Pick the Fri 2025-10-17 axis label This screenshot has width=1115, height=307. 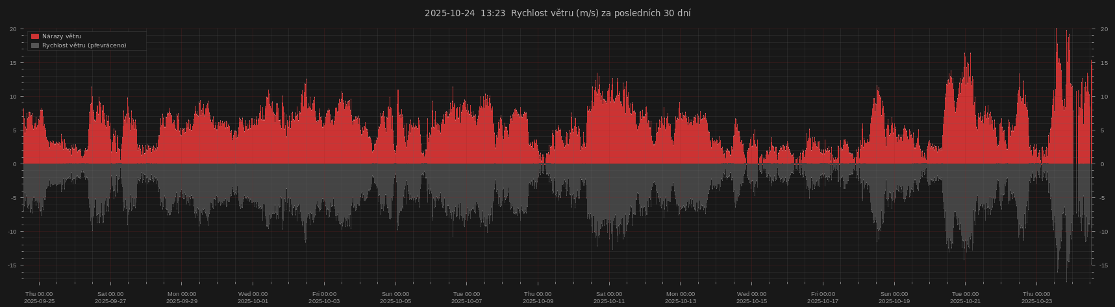(823, 297)
